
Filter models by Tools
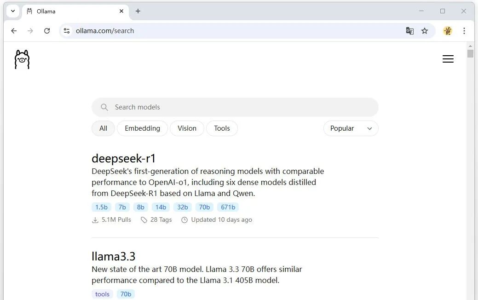point(222,128)
